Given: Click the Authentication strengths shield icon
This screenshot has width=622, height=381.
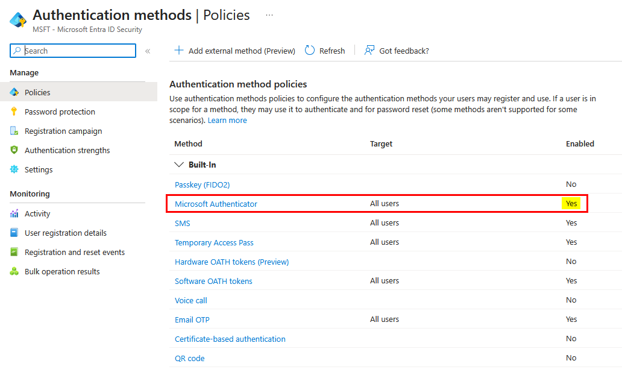Looking at the screenshot, I should pyautogui.click(x=14, y=150).
